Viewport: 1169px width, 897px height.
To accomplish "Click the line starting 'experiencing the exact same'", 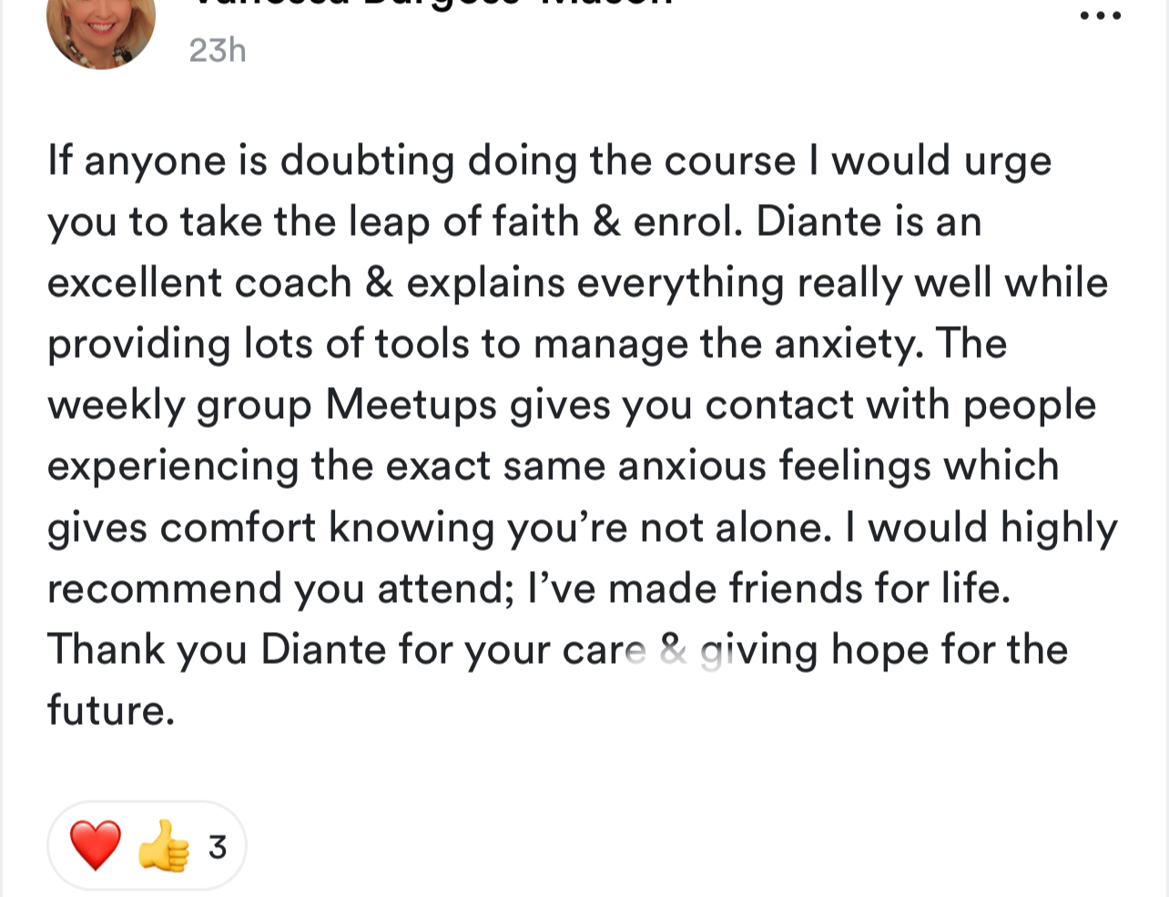I will coord(554,467).
